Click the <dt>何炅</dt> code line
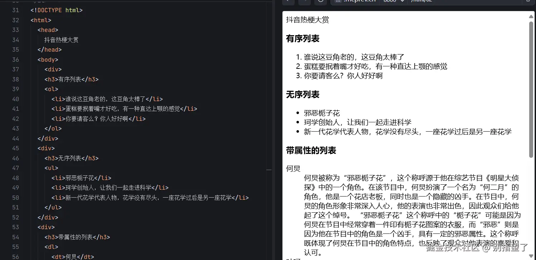536x260 pixels. click(x=73, y=257)
